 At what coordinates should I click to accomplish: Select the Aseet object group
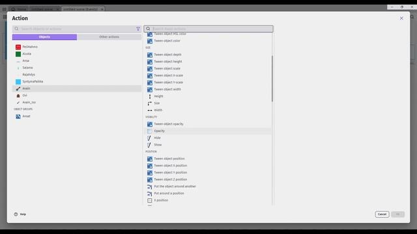[77, 116]
